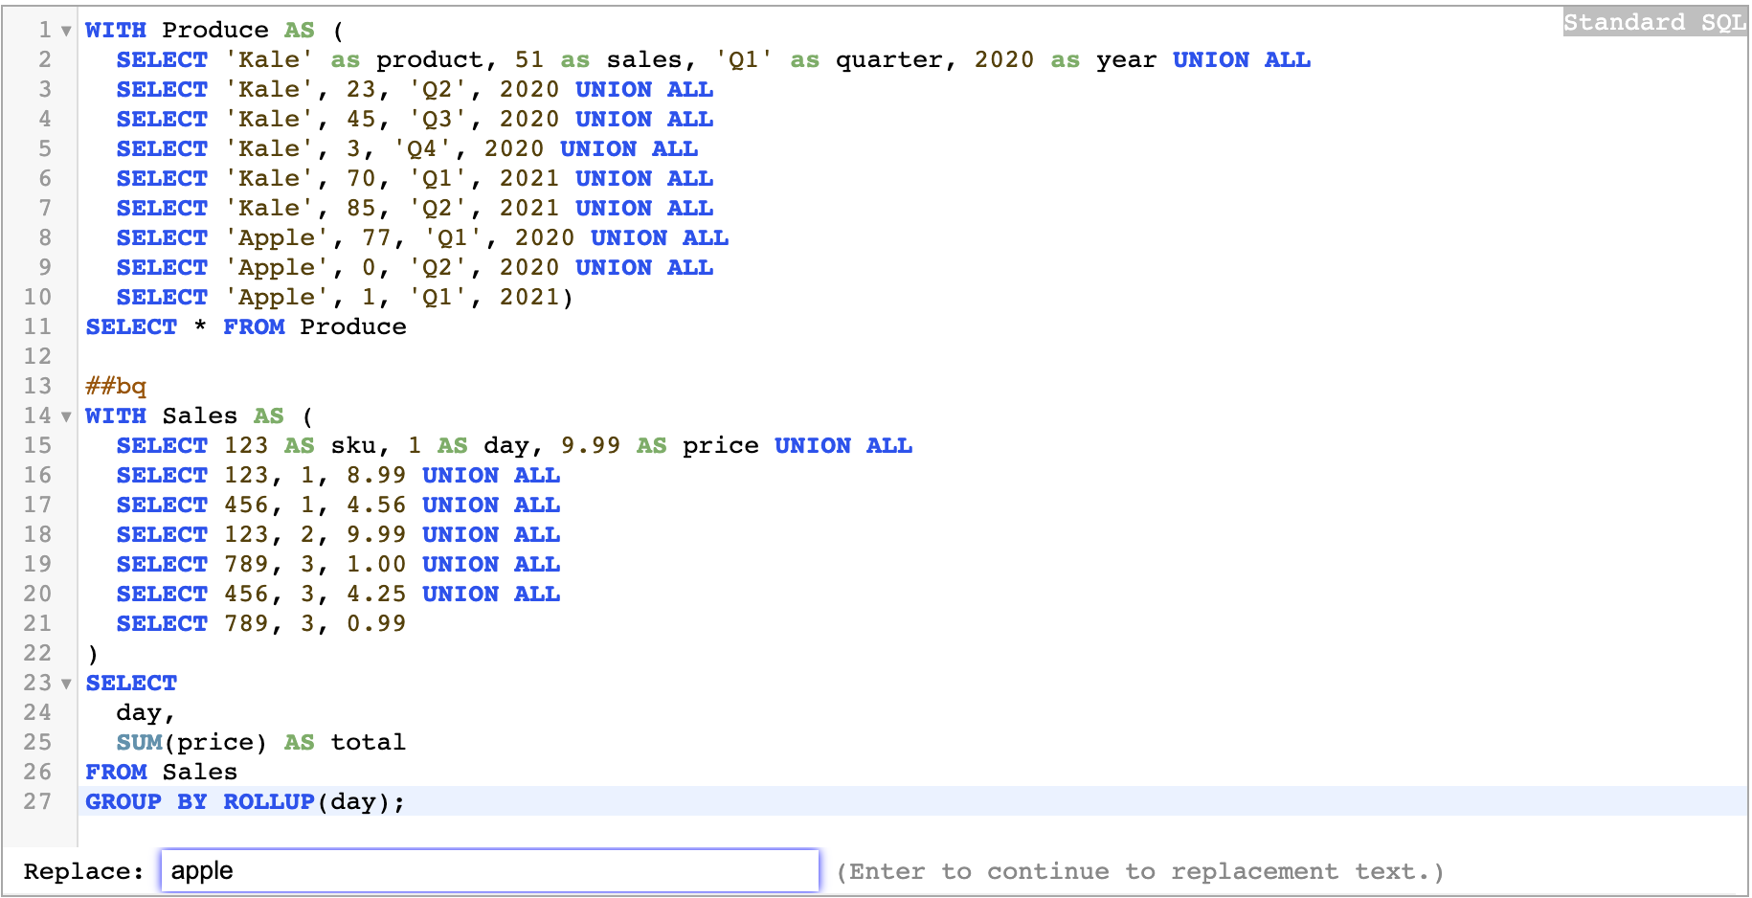
Task: Click 'quarter' column alias on line 2
Action: pyautogui.click(x=889, y=59)
